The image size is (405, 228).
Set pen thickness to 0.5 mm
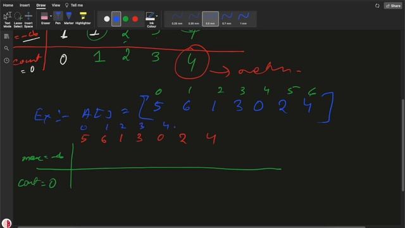[x=210, y=19]
